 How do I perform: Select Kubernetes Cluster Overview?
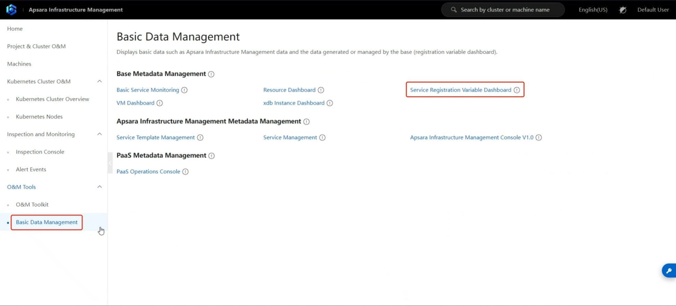click(x=53, y=99)
